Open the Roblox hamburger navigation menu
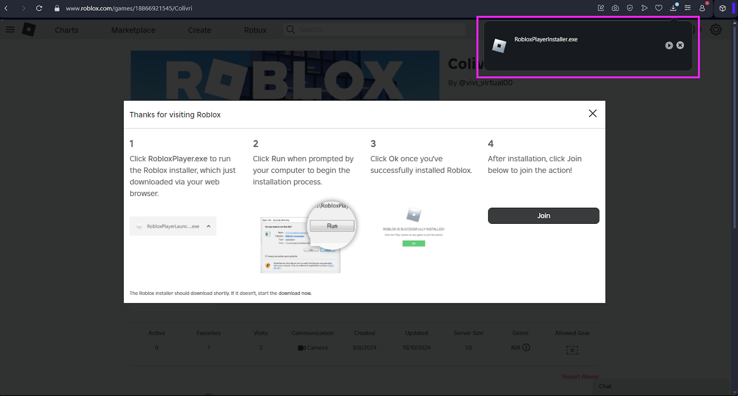The image size is (738, 396). [x=10, y=30]
